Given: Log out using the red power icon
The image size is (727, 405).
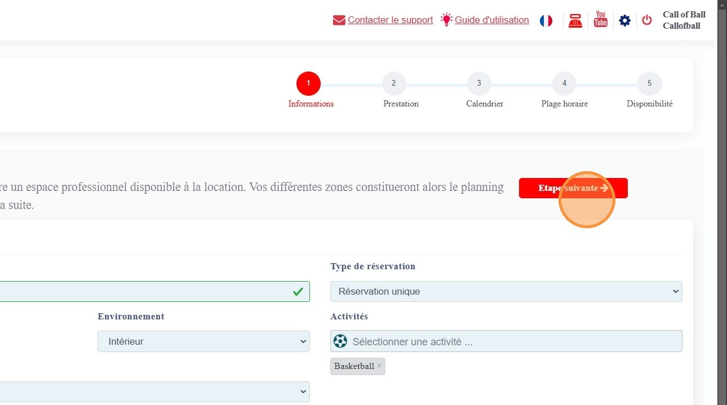Looking at the screenshot, I should point(647,20).
